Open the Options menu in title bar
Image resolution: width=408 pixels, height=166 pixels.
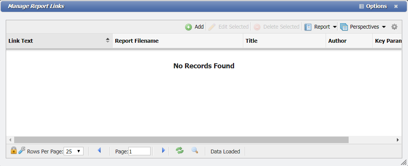pyautogui.click(x=373, y=6)
